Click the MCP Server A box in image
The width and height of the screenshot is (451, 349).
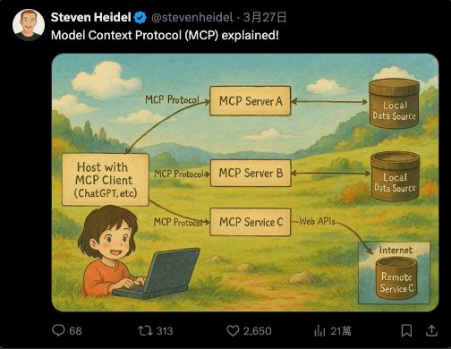(251, 101)
